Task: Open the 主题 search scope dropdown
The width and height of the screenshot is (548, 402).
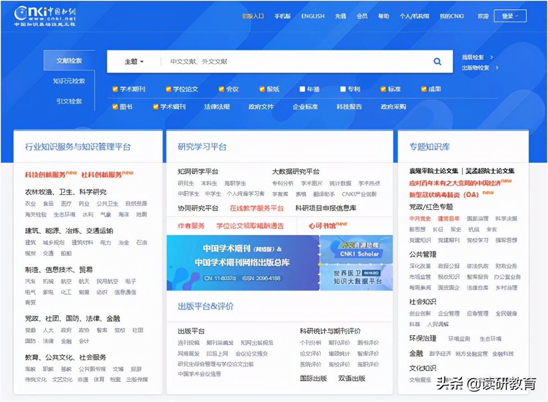Action: [x=133, y=62]
